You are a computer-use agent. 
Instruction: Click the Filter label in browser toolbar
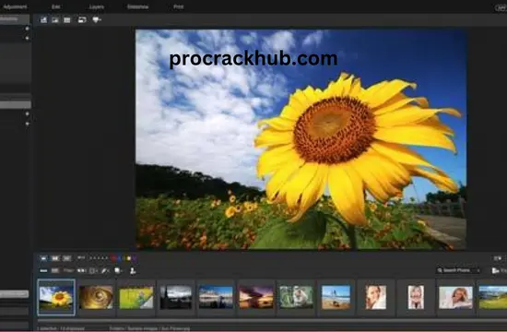[x=68, y=270]
